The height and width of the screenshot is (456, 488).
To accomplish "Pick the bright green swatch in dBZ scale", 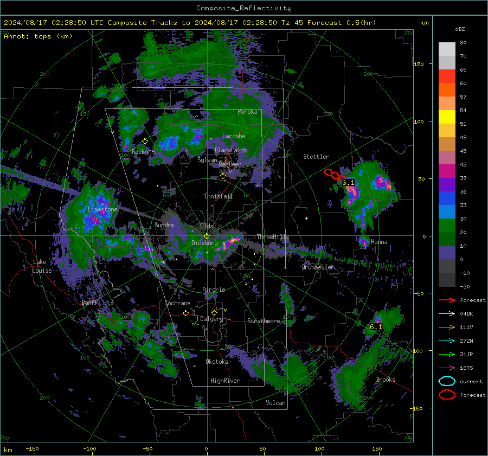I will pos(447,226).
